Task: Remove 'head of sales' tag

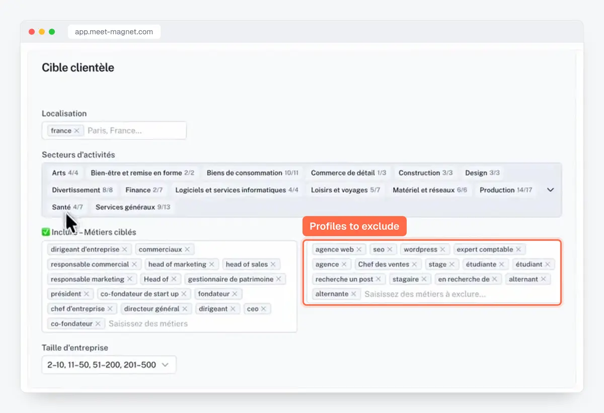Action: 273,264
